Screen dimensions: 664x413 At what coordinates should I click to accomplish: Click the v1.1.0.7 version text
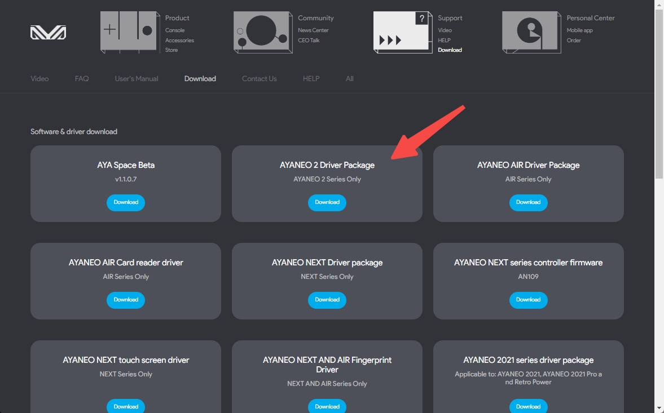coord(126,179)
